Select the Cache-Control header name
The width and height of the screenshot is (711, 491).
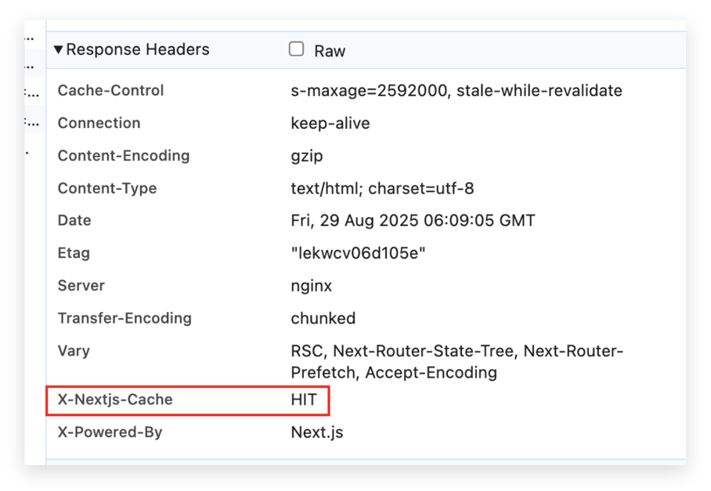(110, 91)
